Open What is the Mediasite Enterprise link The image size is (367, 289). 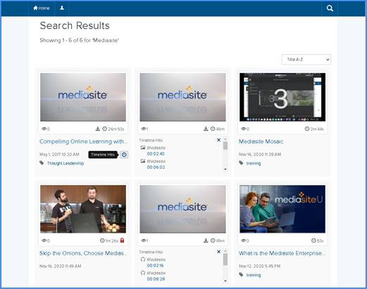[x=282, y=253]
